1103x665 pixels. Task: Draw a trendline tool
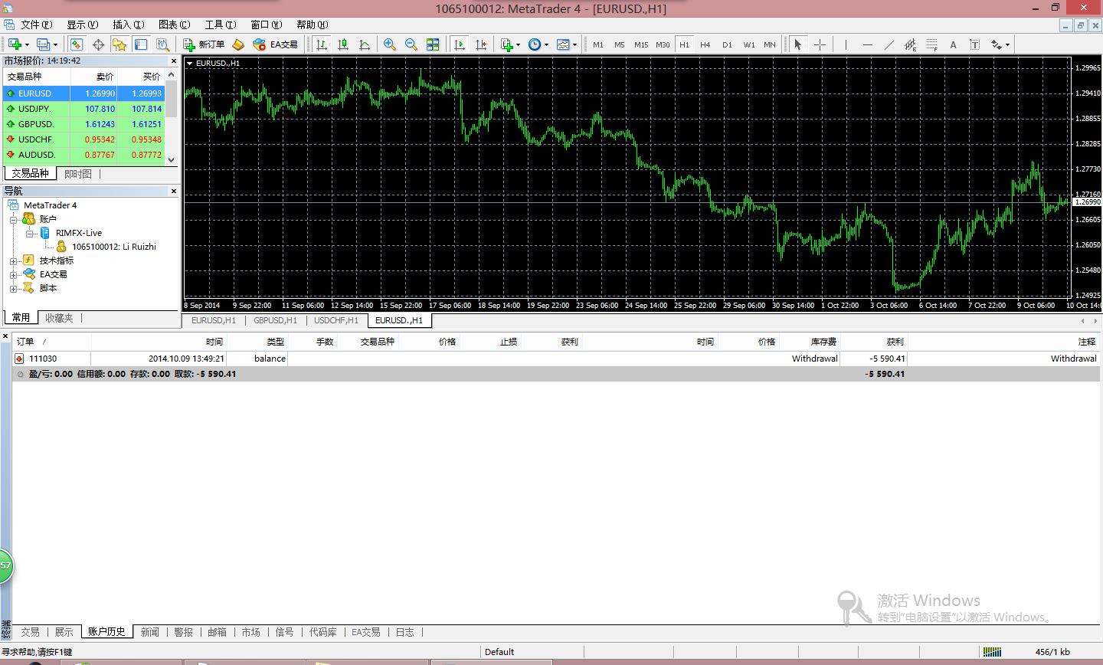tap(889, 44)
